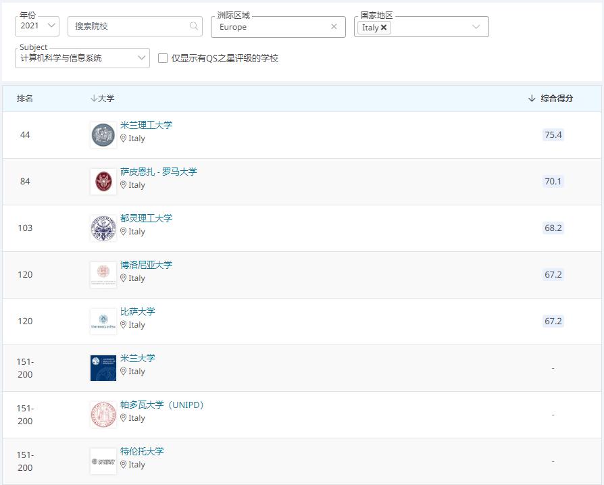Click rank 84 cell

point(25,182)
